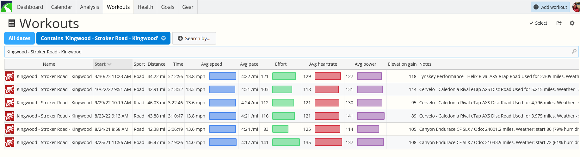
Task: Open the settings gear icon
Action: (572, 23)
